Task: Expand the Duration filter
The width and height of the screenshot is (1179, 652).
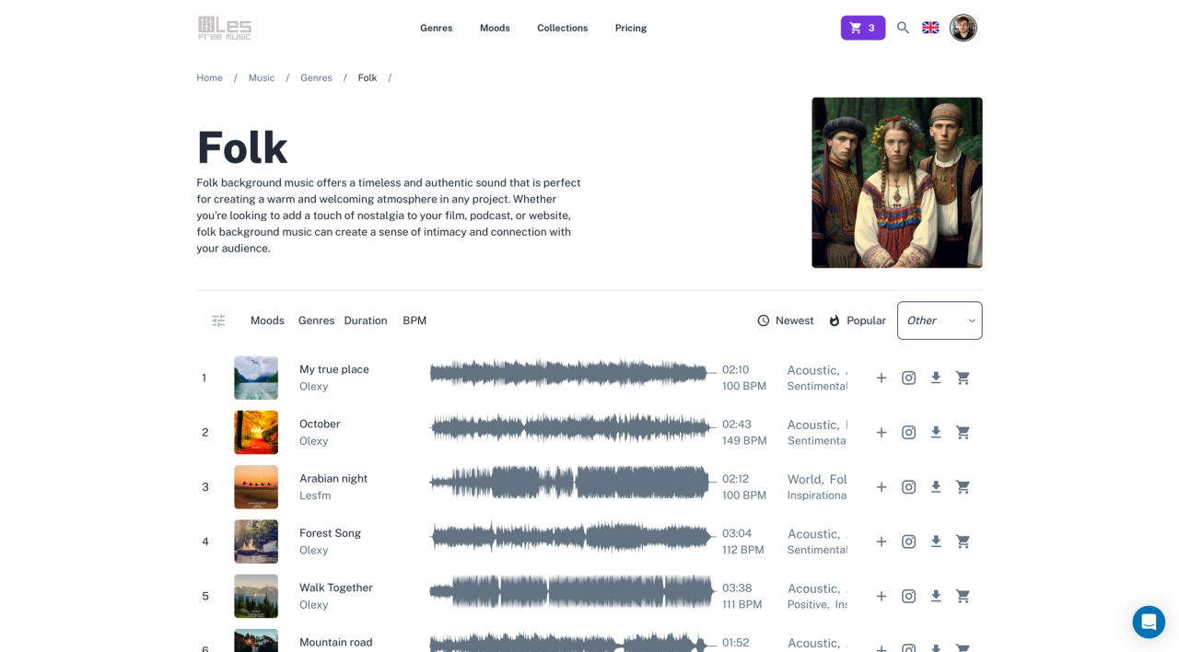Action: [365, 320]
